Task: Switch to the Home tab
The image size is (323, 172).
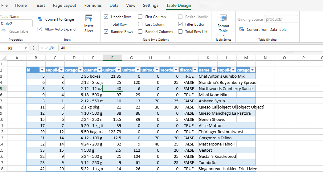Action: pos(21,5)
